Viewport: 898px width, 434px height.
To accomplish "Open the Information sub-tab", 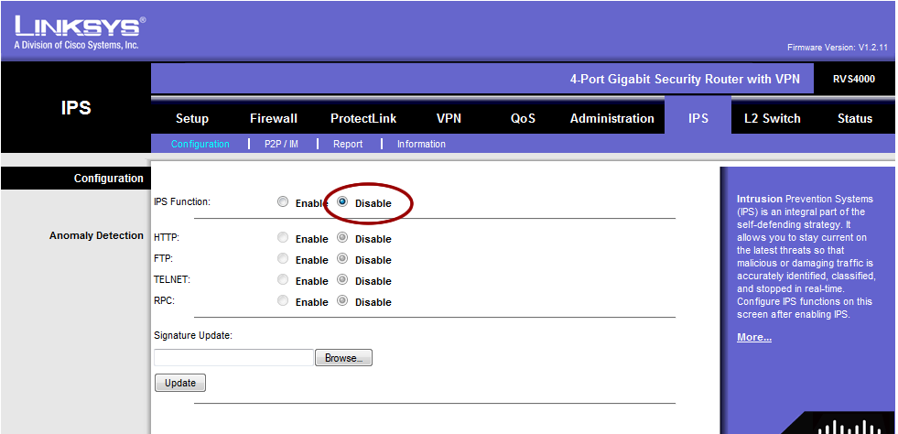I will pyautogui.click(x=421, y=145).
